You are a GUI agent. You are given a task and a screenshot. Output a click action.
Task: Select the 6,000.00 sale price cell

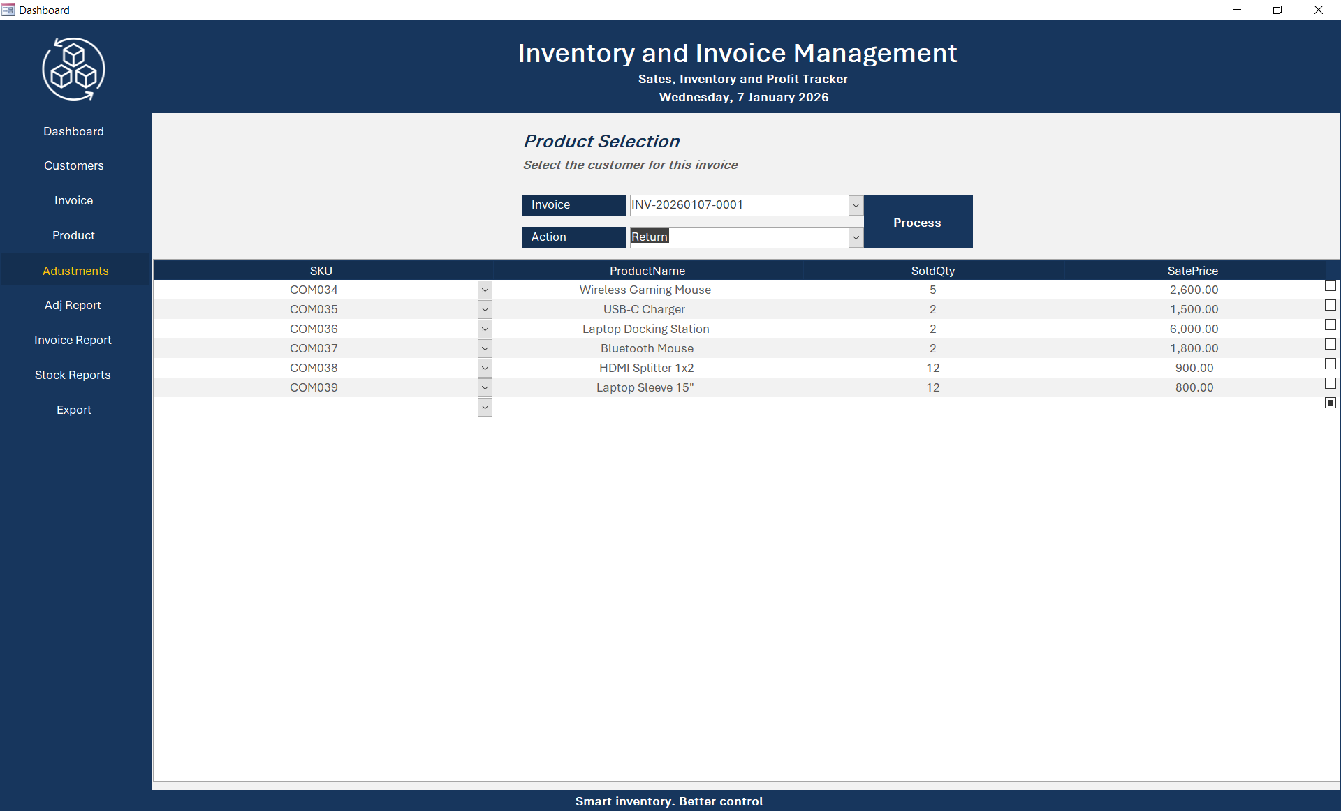pyautogui.click(x=1194, y=329)
